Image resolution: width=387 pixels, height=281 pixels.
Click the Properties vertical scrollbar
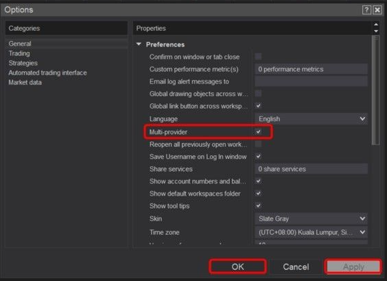(375, 90)
